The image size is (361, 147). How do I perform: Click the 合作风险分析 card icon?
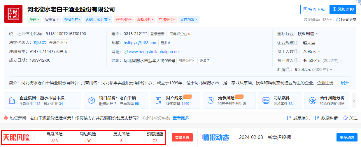click(x=312, y=101)
